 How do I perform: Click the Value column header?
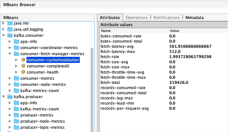click(x=198, y=31)
